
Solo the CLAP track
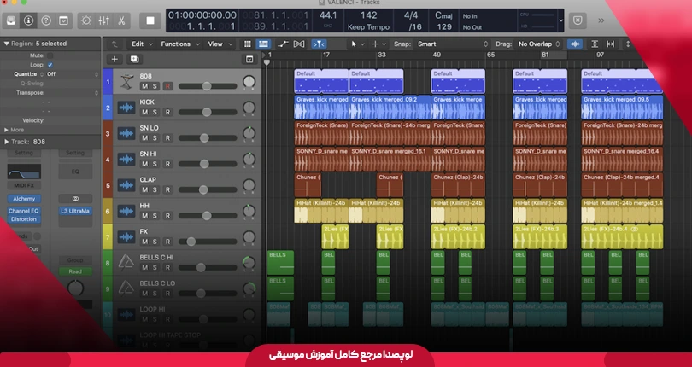[155, 190]
